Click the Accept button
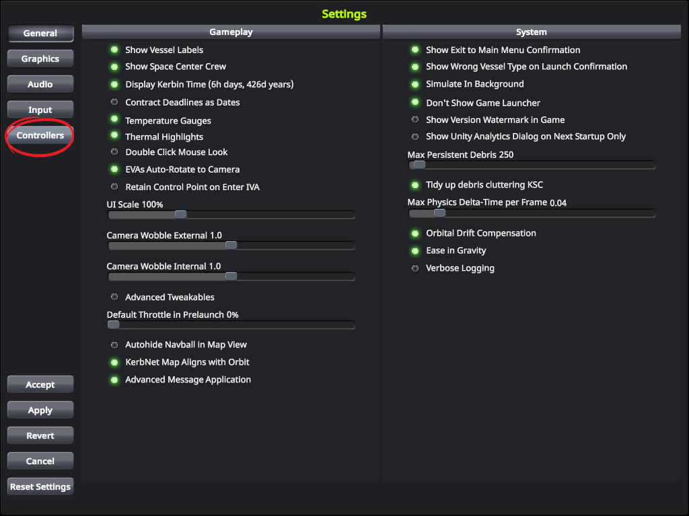Screen dimensions: 689x516 pos(40,385)
